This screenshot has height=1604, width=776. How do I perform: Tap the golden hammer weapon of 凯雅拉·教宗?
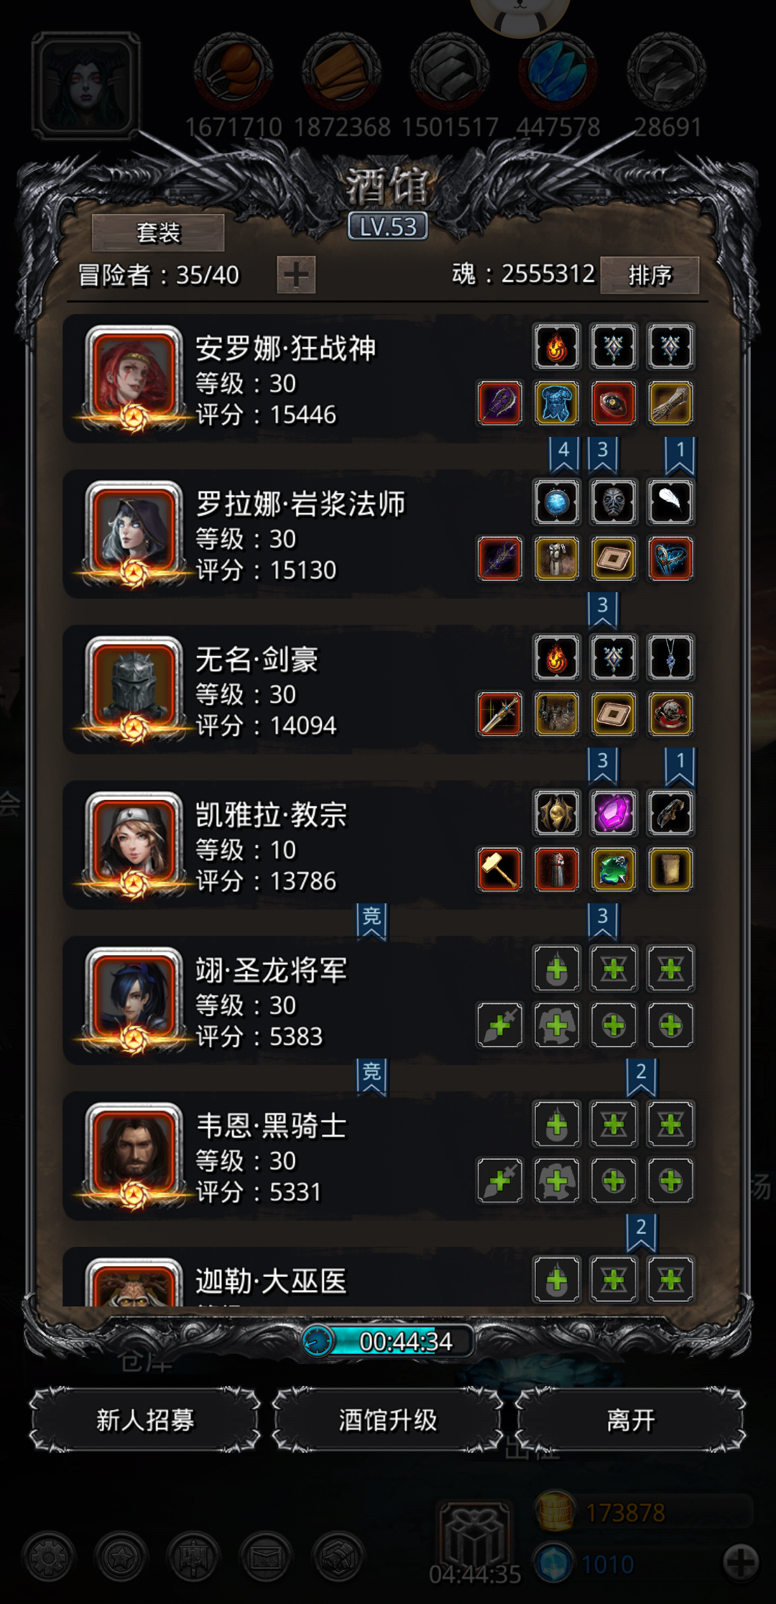500,870
